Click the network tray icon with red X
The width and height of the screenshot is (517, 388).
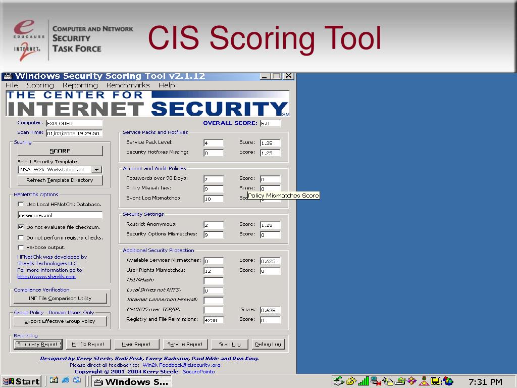tap(375, 381)
